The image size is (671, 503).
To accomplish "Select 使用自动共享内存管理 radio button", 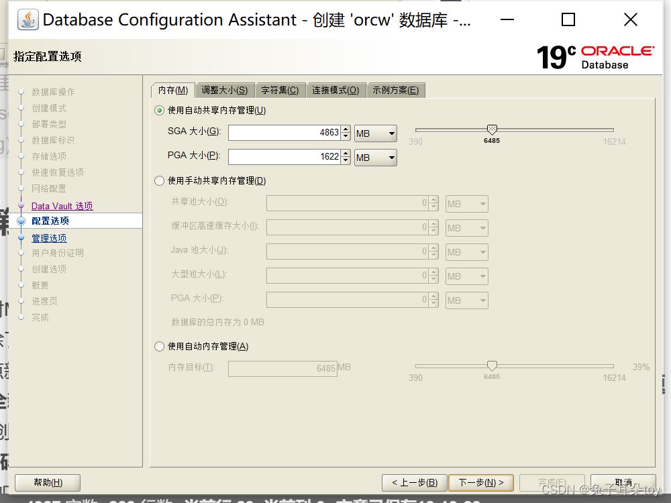I will pos(160,111).
